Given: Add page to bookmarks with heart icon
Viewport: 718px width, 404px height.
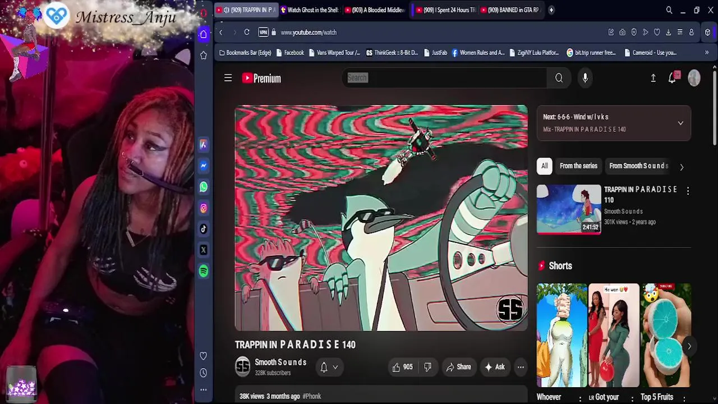Looking at the screenshot, I should pyautogui.click(x=657, y=32).
